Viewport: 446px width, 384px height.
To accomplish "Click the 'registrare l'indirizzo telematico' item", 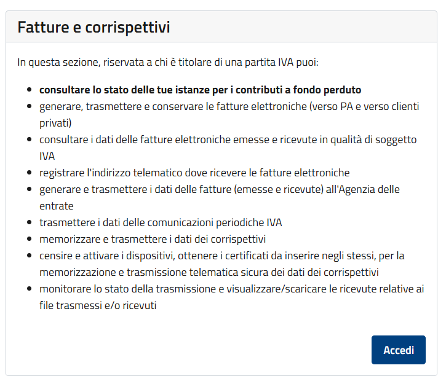I will coord(194,173).
